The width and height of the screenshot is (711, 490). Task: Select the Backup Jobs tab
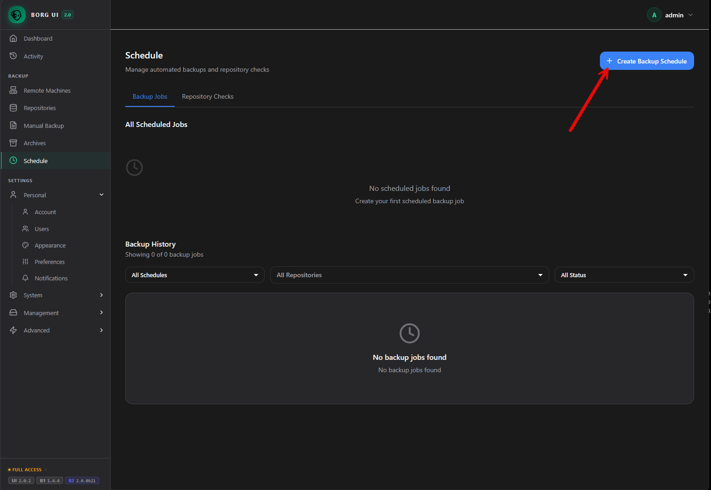tap(150, 97)
